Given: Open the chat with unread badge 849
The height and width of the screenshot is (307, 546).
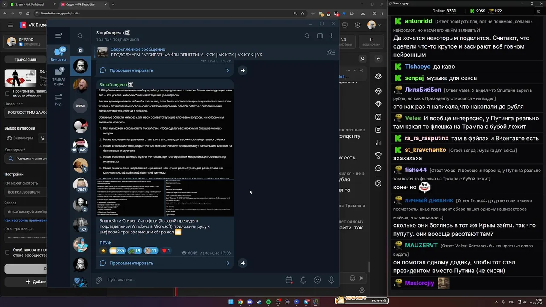Looking at the screenshot, I should (80, 146).
